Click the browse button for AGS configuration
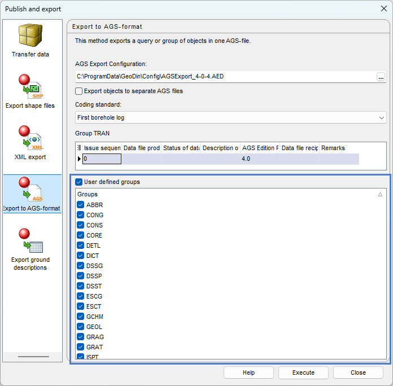393x386 pixels. (381, 77)
